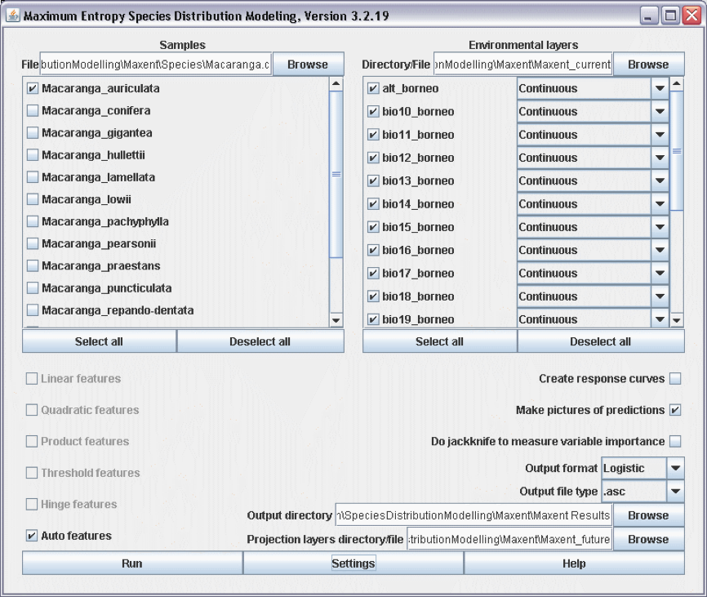Disable Make pictures of predictions

click(x=675, y=410)
